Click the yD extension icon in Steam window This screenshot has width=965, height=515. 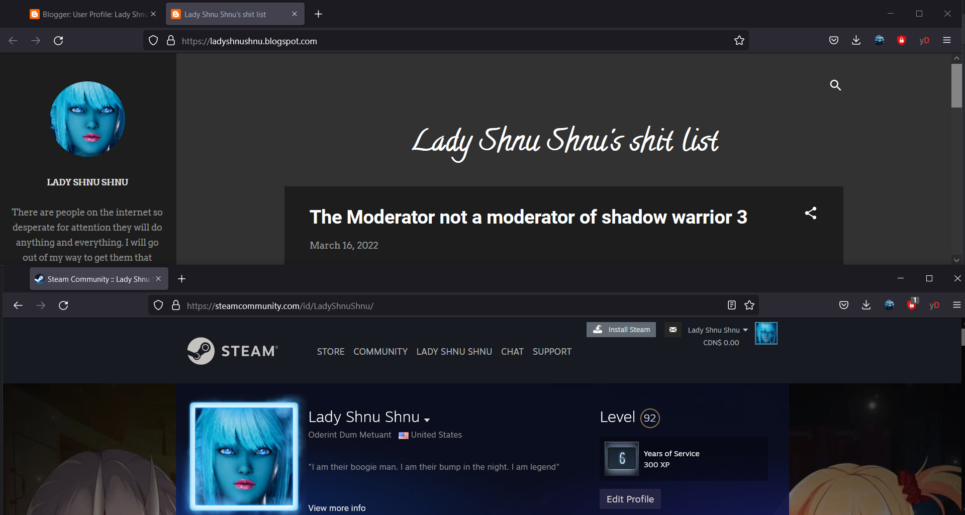tap(934, 305)
